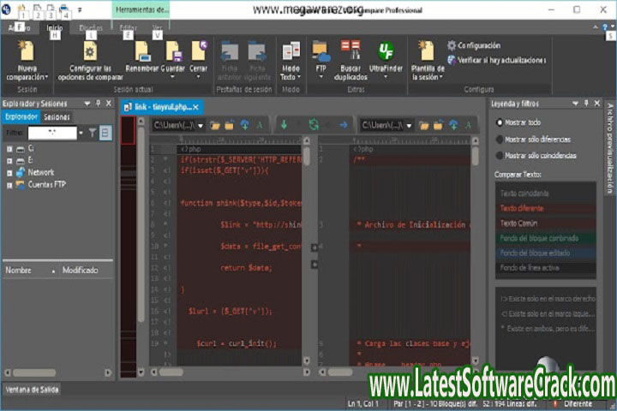Open right pane C:\Users path dropdown
This screenshot has width=617, height=411.
pyautogui.click(x=410, y=126)
